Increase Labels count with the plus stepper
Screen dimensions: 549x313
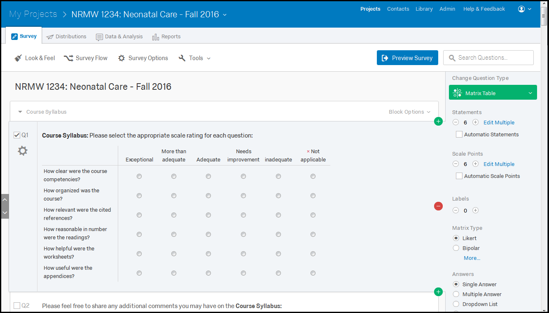point(474,210)
